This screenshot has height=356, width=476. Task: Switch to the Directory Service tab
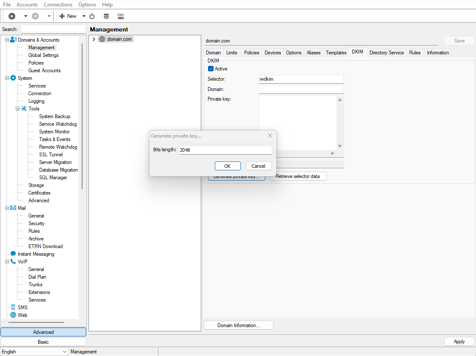[386, 53]
